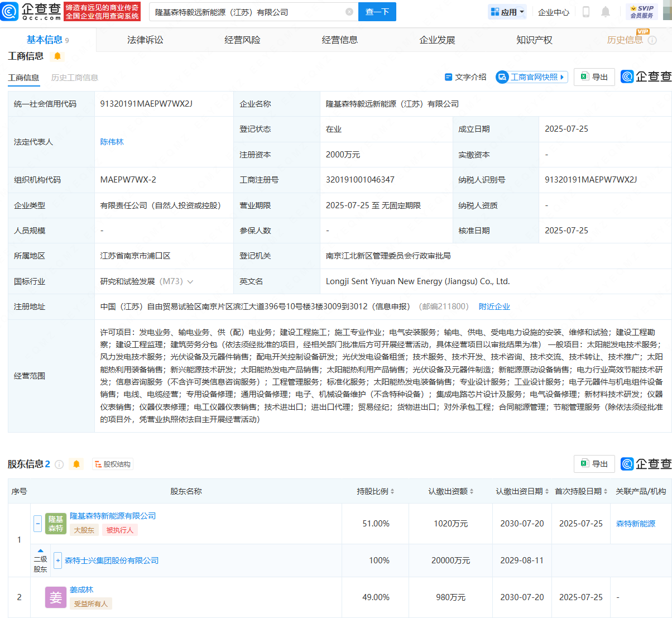Open 隆基森特新能源有限公司 shareholder link

coord(113,516)
